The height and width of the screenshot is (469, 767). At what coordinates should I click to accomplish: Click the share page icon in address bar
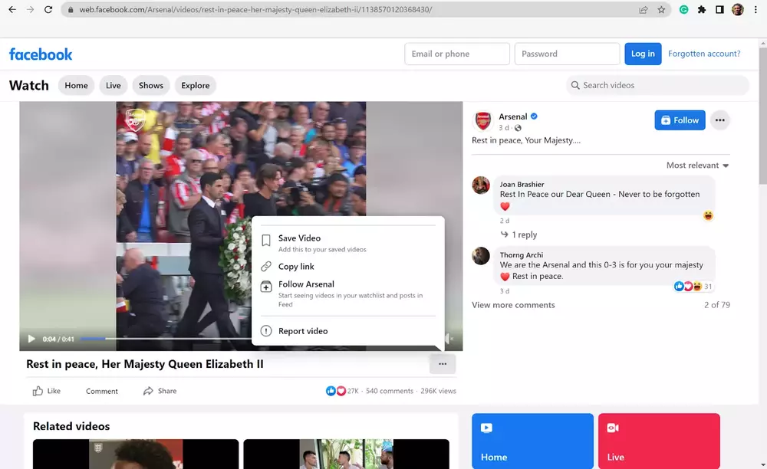[x=644, y=9]
